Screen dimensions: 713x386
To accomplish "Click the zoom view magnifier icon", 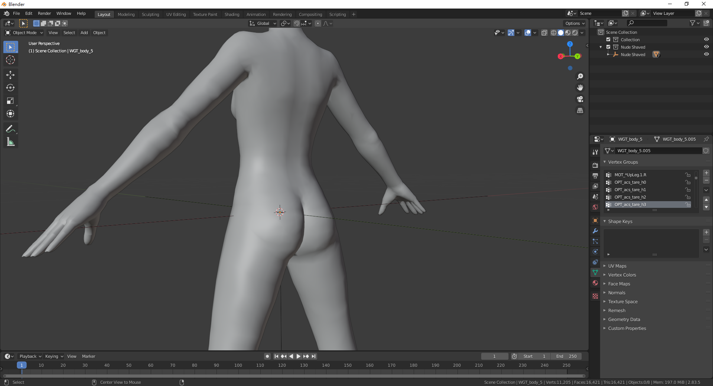I will pyautogui.click(x=580, y=76).
